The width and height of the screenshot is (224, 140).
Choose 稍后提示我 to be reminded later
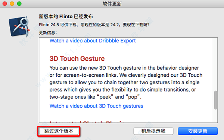tap(153, 131)
